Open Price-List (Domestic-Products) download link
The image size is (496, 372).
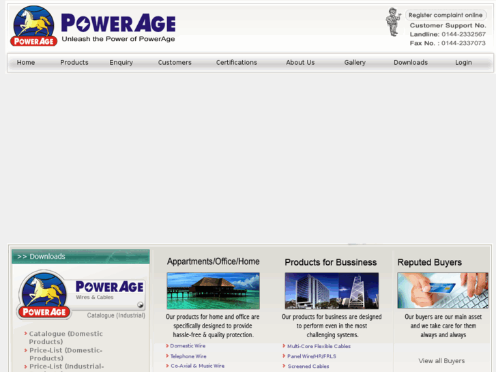tap(65, 354)
